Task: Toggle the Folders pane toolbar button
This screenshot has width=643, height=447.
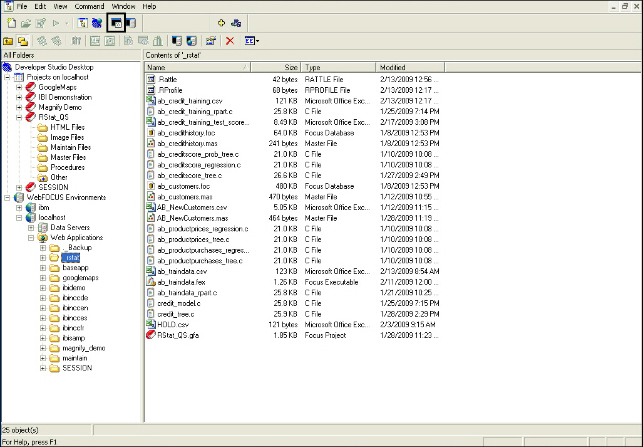Action: [23, 41]
